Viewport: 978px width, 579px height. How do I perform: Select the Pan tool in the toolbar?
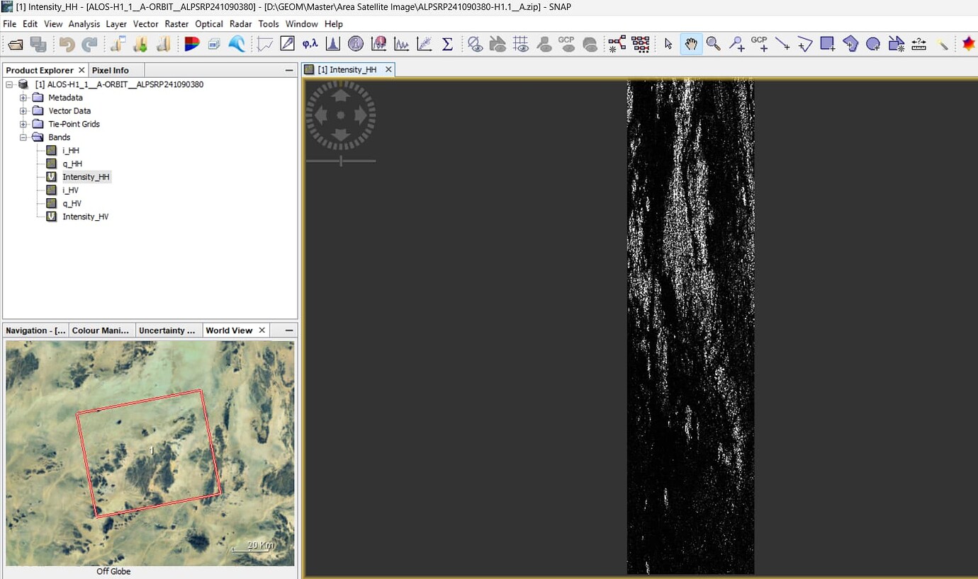click(x=691, y=44)
